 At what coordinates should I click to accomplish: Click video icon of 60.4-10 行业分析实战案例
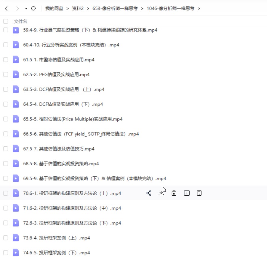click(x=16, y=45)
